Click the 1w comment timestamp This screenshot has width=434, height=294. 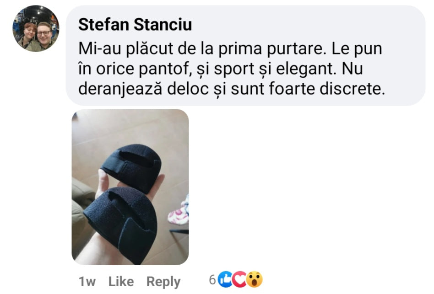(x=87, y=282)
